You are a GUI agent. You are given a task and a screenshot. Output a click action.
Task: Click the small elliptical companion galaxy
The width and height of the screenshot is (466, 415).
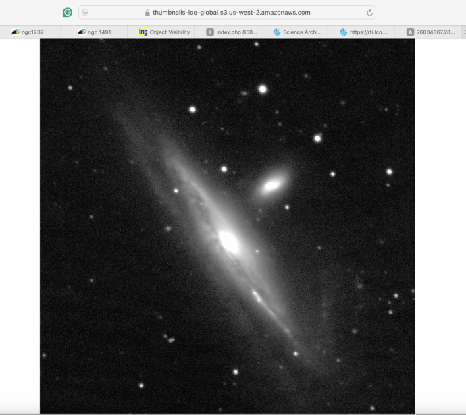pos(271,186)
